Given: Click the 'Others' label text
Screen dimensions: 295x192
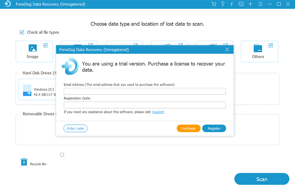Looking at the screenshot, I should [258, 57].
